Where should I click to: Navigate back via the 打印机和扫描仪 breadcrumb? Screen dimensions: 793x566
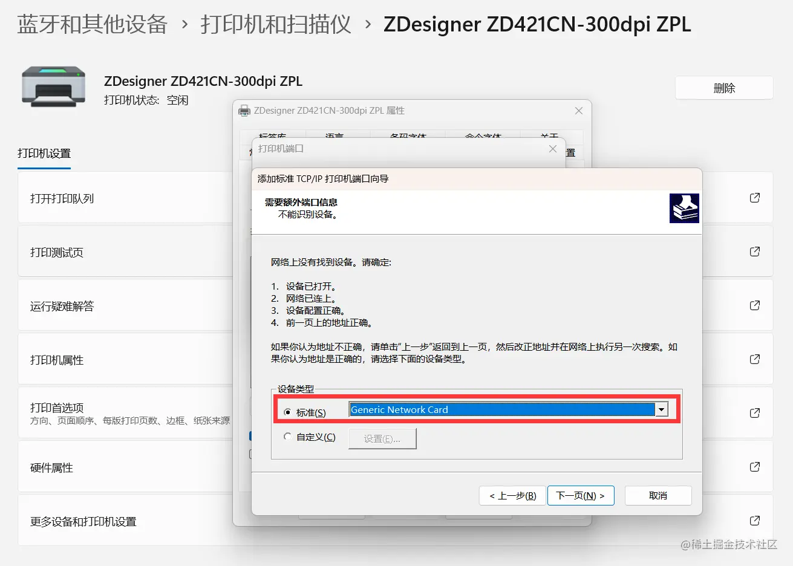coord(275,25)
